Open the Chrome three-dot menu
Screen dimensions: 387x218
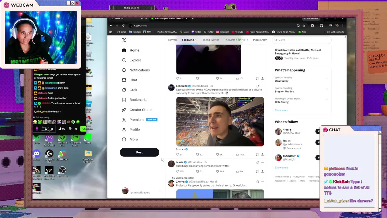coord(343,25)
